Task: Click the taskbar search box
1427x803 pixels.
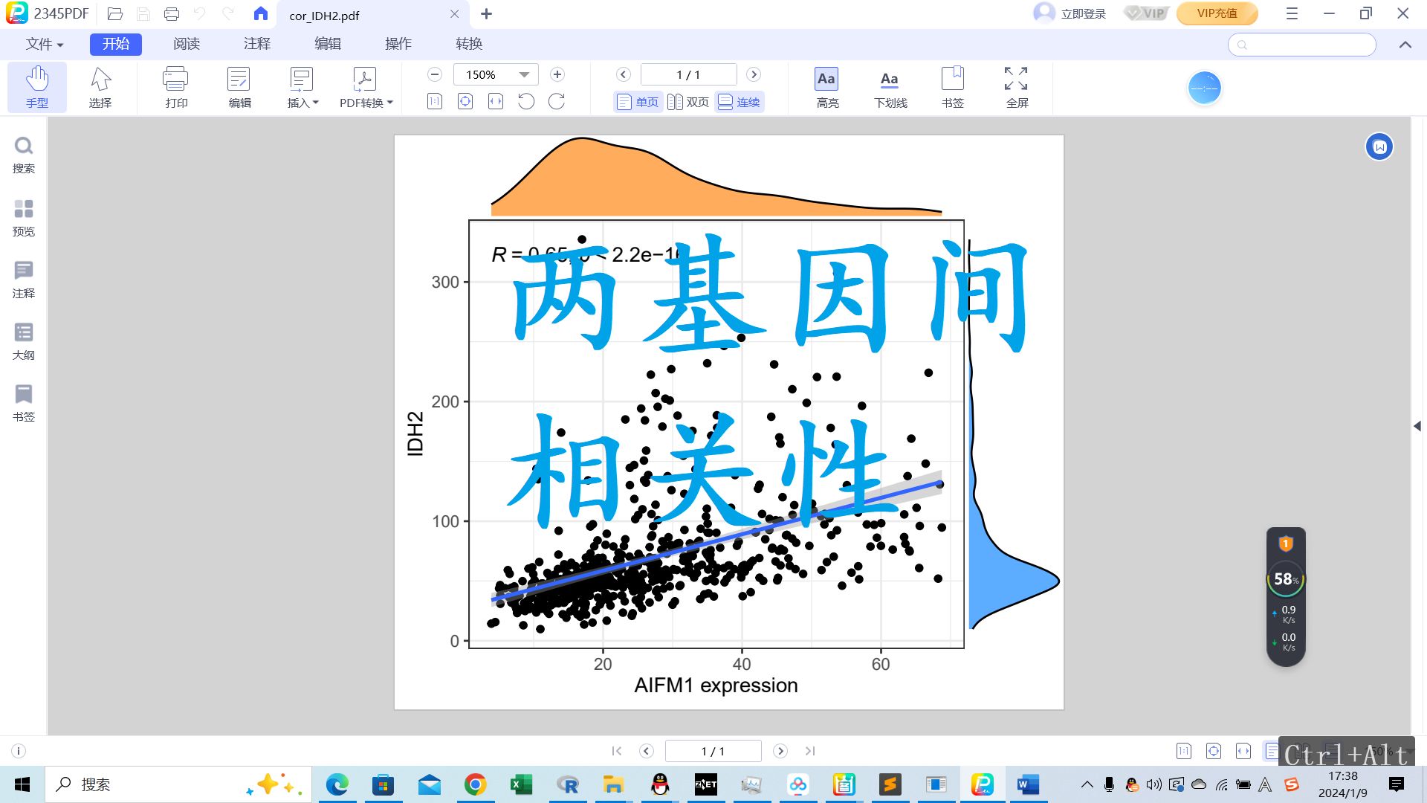Action: [x=178, y=784]
